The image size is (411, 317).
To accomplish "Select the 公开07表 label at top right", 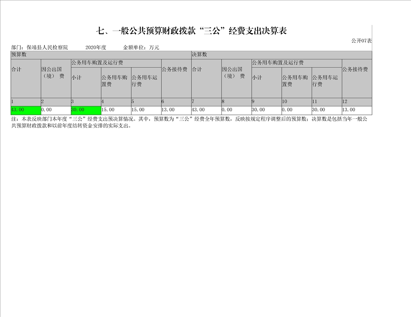I will [361, 40].
